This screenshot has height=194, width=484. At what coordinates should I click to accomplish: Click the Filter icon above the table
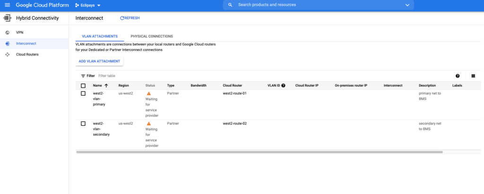pos(83,76)
